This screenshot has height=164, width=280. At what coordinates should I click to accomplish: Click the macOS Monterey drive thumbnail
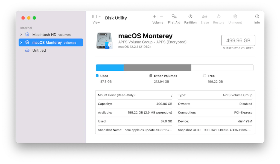pyautogui.click(x=104, y=40)
